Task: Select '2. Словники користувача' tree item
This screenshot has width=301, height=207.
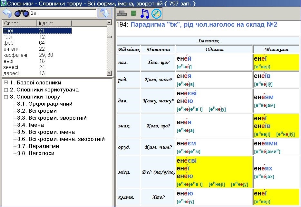Action: pyautogui.click(x=44, y=90)
